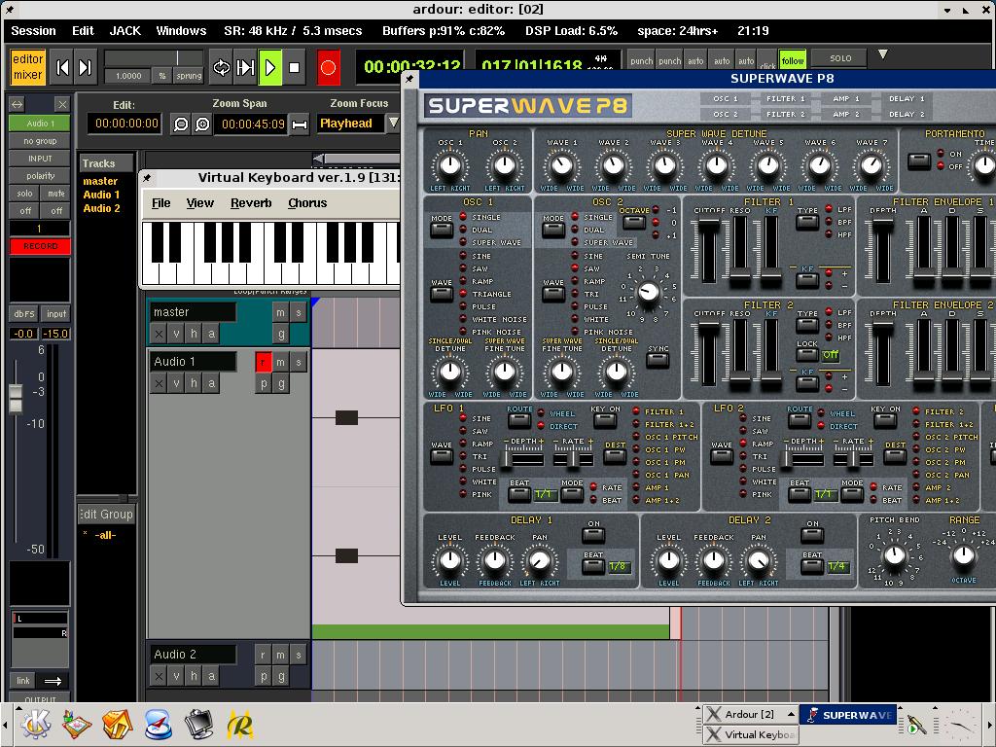Screen dimensions: 996x747
Task: Click the Audio 1 gain fader
Action: click(16, 397)
